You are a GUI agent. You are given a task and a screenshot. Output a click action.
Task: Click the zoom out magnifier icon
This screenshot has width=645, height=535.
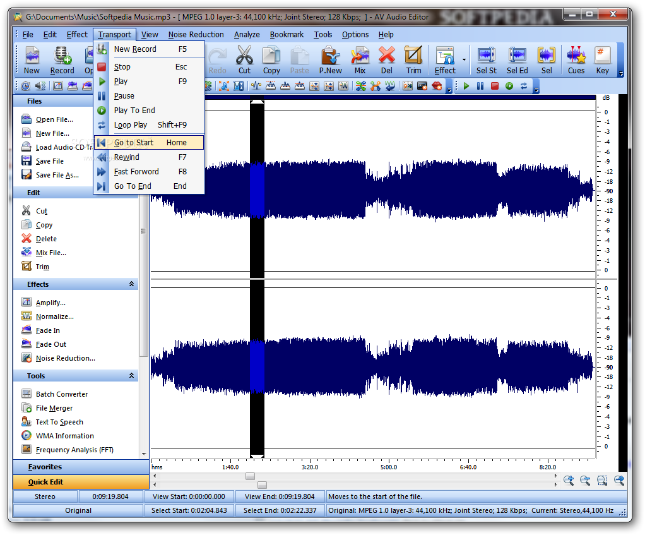585,480
